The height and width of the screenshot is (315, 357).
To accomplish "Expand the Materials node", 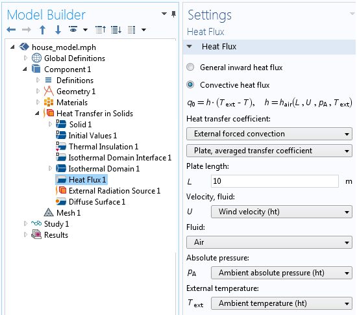I will [x=38, y=102].
